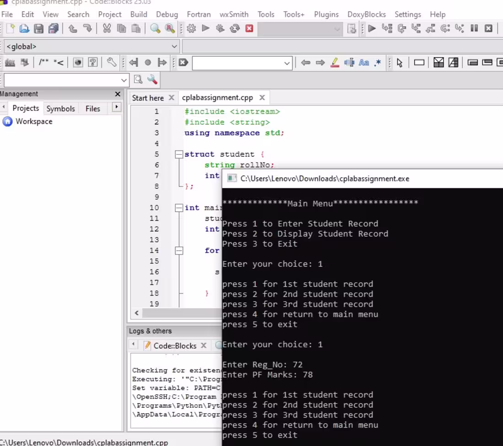Click the DoxyBlocks block comment icon
503x446 pixels.
click(x=43, y=62)
